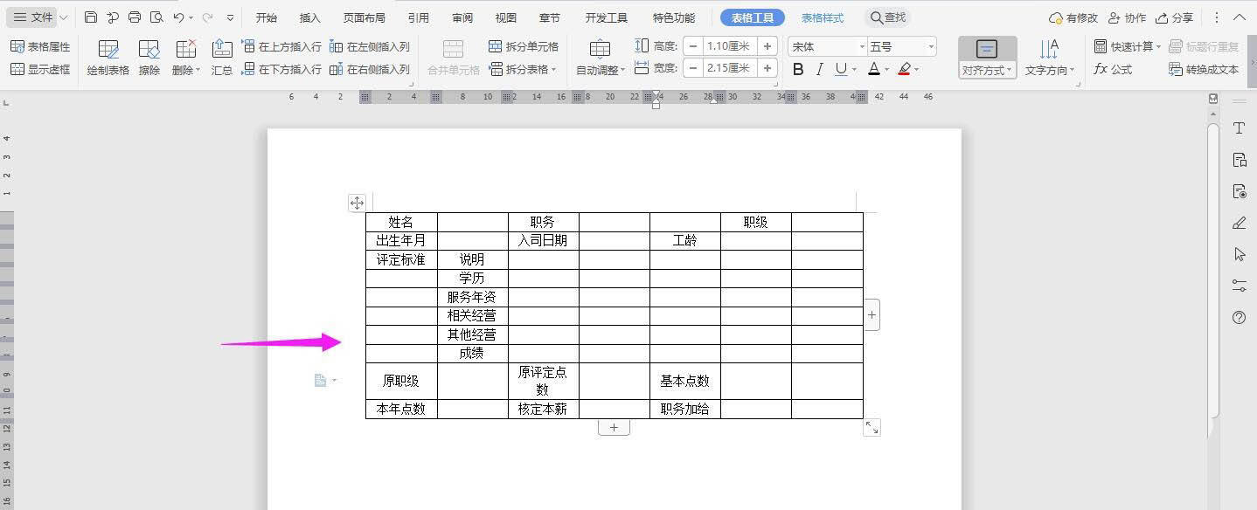1257x510 pixels.
Task: Toggle bold formatting with the B button
Action: (796, 69)
